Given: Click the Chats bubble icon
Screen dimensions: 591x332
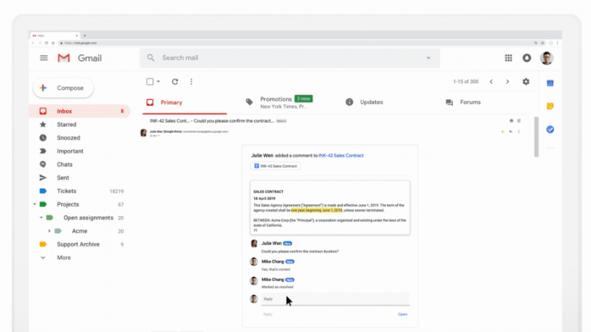Looking at the screenshot, I should [43, 165].
